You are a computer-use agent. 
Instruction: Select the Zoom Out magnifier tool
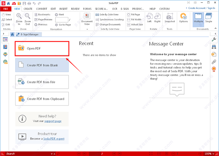point(27,19)
